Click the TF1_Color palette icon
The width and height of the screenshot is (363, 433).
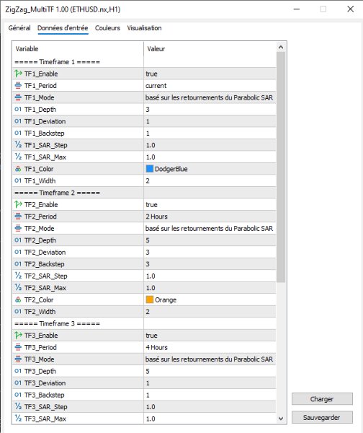click(x=18, y=169)
